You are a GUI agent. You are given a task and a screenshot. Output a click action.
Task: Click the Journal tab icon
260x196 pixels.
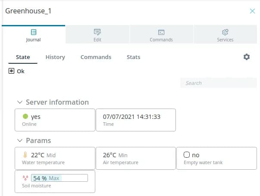(x=33, y=32)
